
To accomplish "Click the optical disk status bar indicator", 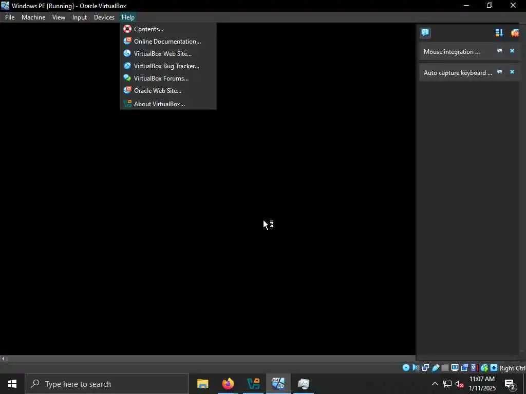I will (x=406, y=368).
